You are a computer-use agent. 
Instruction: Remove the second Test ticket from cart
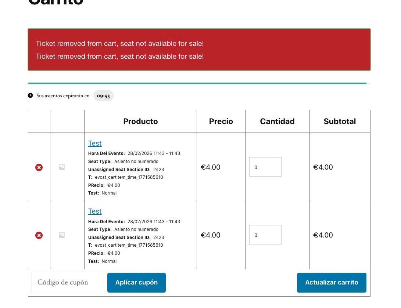point(39,235)
